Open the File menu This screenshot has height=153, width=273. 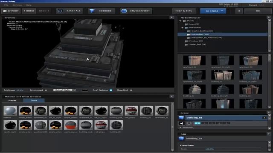[x=6, y=5]
